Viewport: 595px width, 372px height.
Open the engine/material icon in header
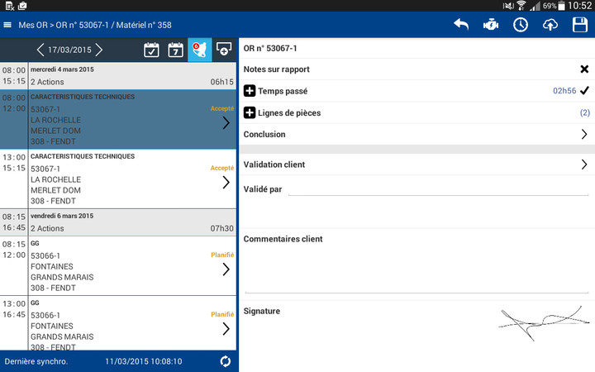click(491, 25)
